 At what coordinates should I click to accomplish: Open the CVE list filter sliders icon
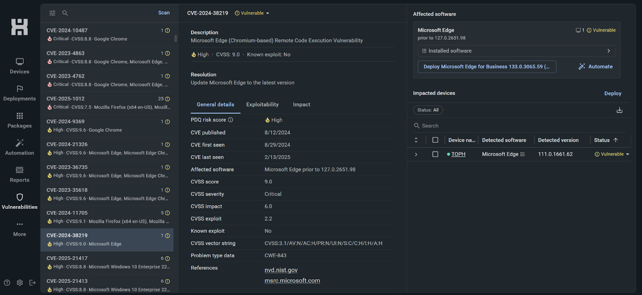[x=52, y=13]
